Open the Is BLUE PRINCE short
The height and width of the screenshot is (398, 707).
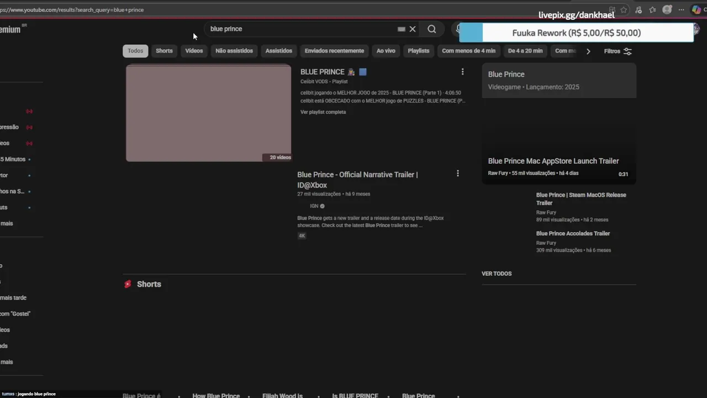pos(355,395)
